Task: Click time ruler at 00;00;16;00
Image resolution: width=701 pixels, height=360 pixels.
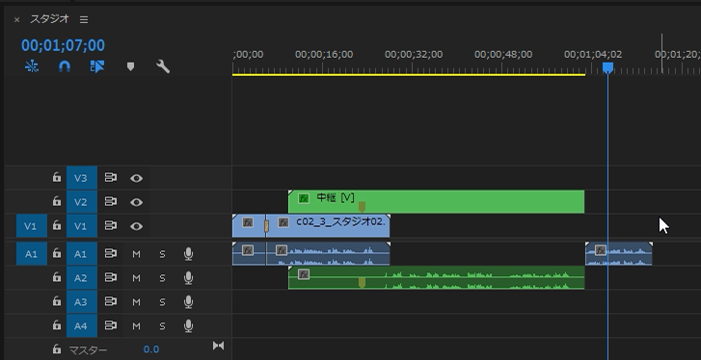Action: (324, 55)
